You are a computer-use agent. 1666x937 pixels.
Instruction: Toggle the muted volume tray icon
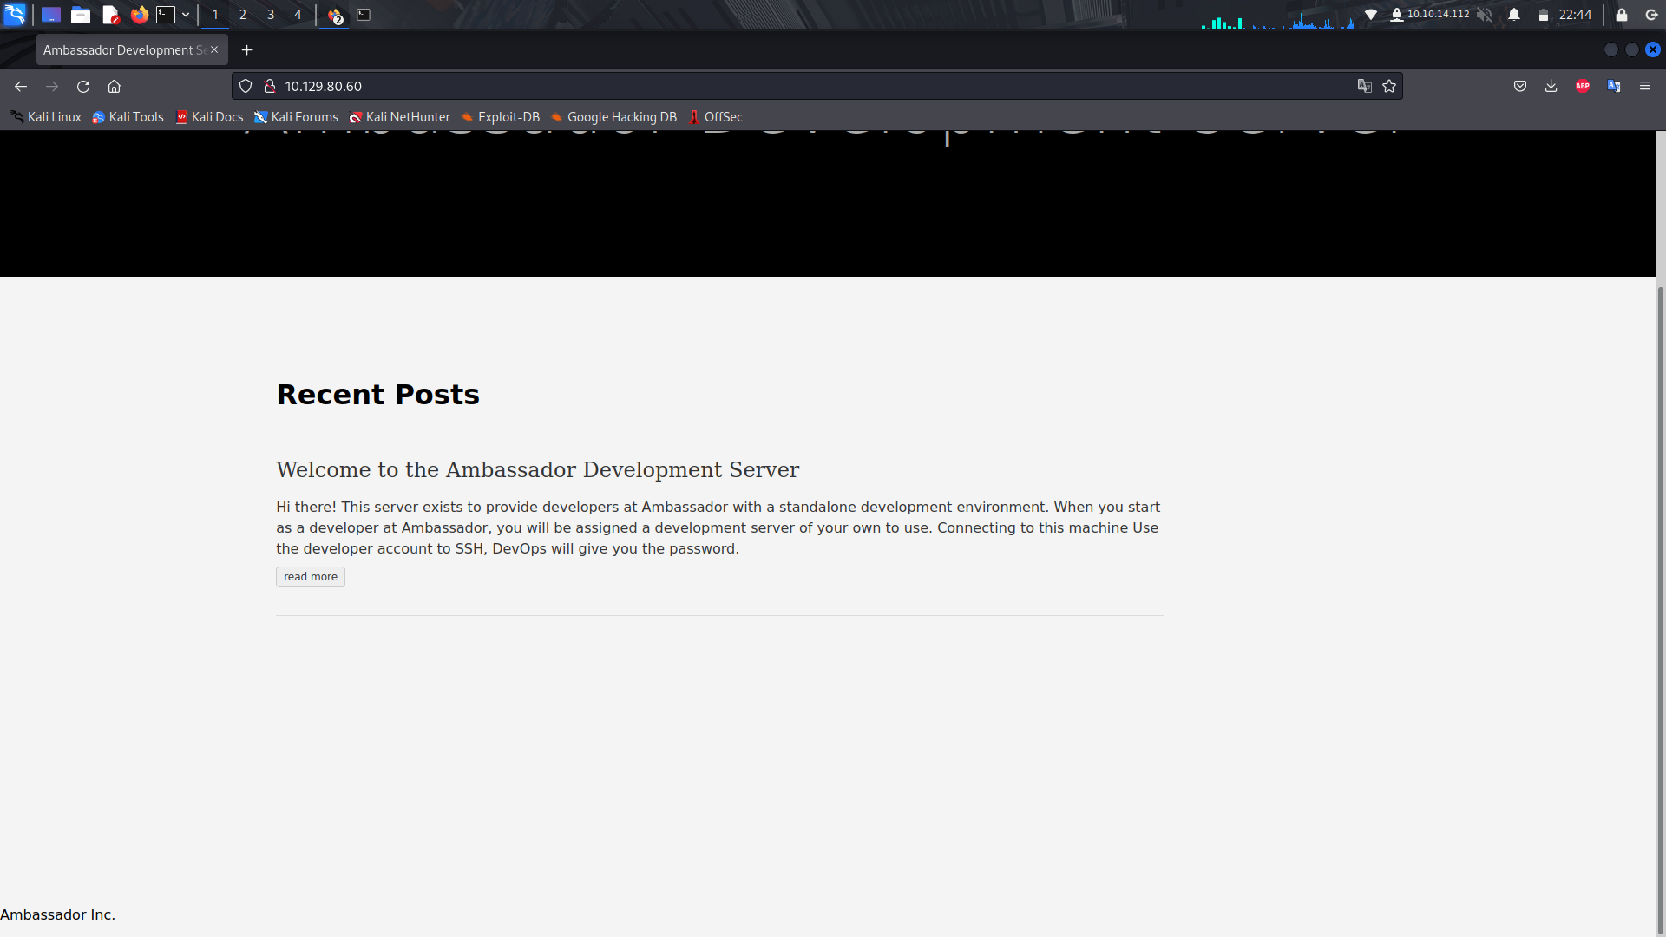point(1485,15)
